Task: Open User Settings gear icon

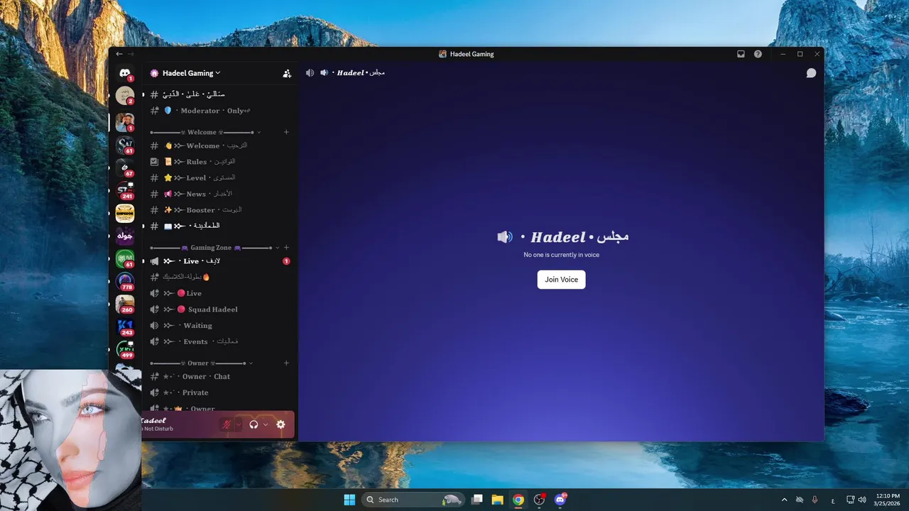Action: point(281,424)
